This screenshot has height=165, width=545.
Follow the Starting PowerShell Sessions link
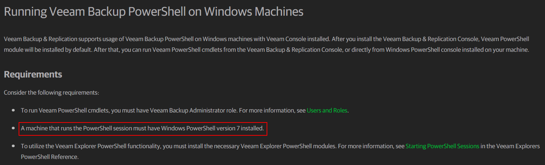coord(442,146)
